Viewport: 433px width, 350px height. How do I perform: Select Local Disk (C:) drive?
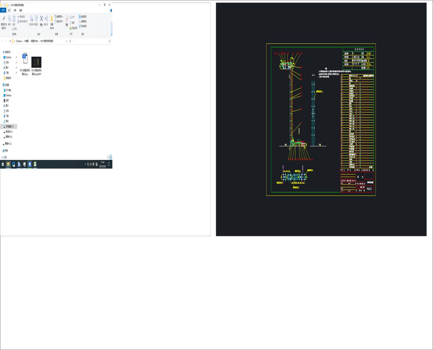pyautogui.click(x=9, y=126)
